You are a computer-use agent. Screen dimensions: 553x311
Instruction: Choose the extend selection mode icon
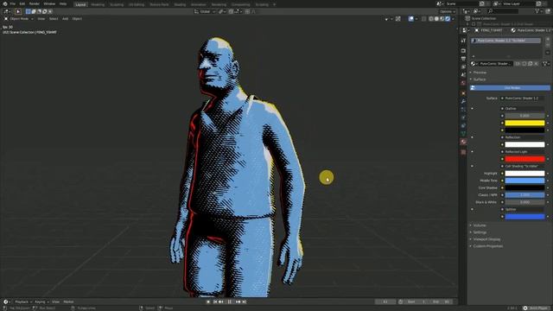34,11
